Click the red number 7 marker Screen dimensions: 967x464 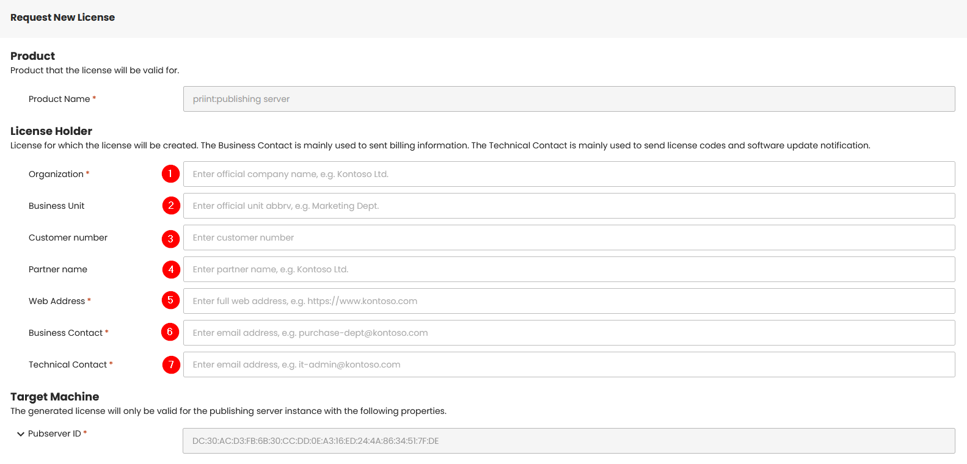171,364
